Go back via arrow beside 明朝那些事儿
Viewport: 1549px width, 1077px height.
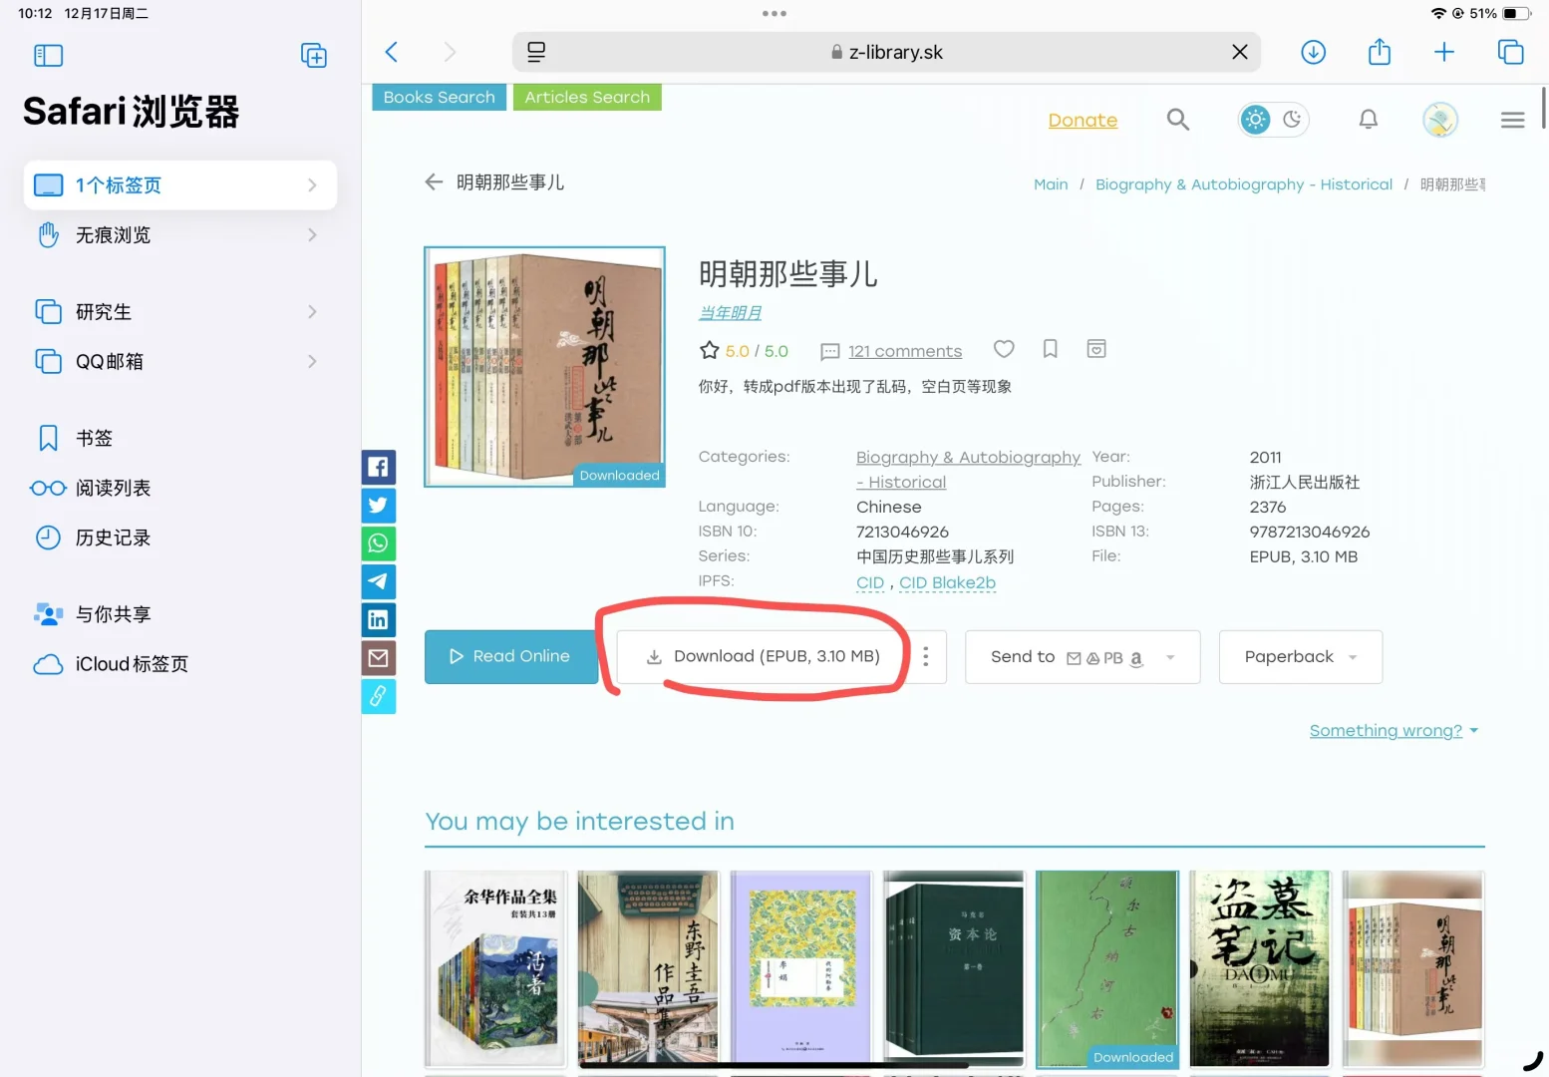pos(434,181)
